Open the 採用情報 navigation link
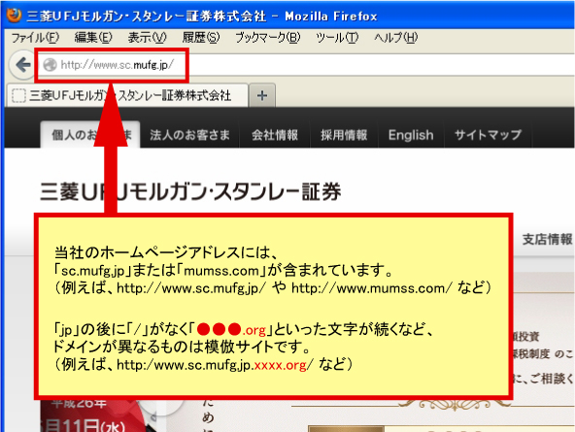 click(x=344, y=135)
